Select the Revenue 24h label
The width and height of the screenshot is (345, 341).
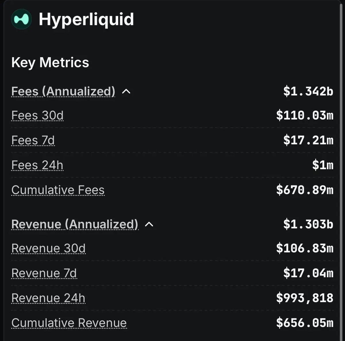click(49, 298)
